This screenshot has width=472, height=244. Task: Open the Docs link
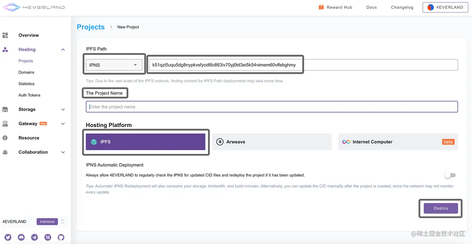point(372,7)
